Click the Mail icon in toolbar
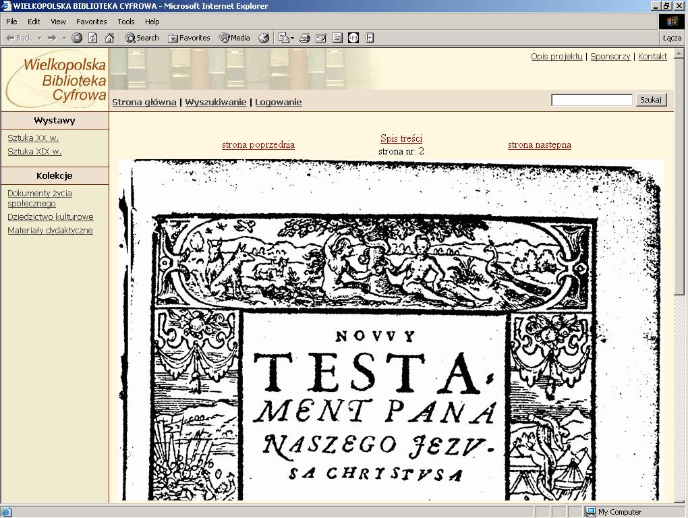The height and width of the screenshot is (518, 688). [x=283, y=38]
